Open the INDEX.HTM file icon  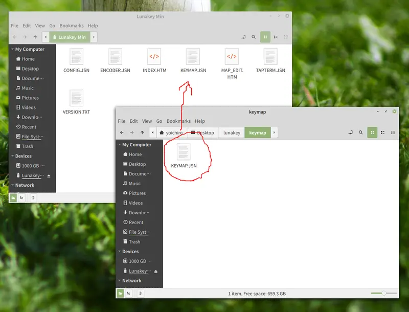154,57
